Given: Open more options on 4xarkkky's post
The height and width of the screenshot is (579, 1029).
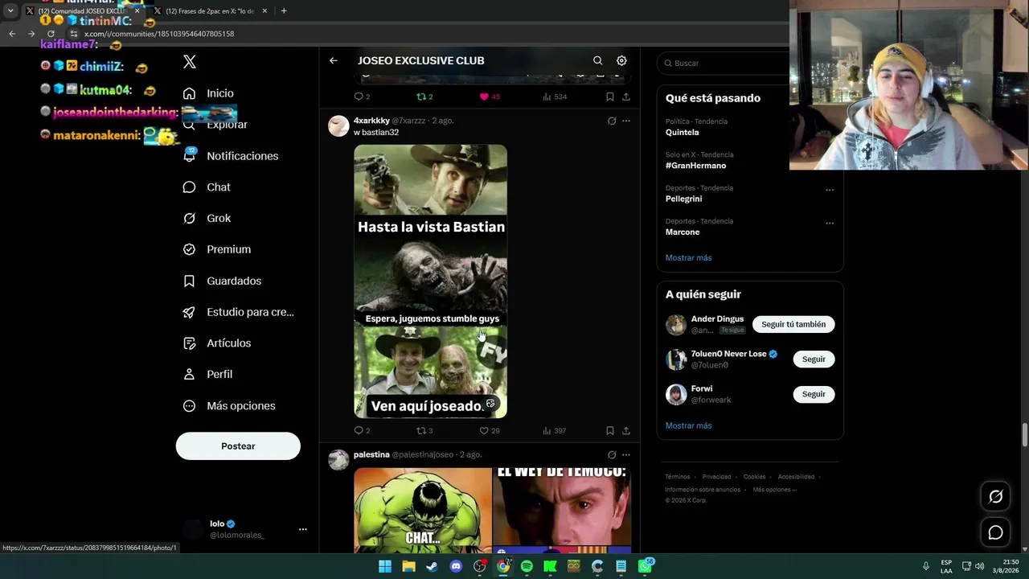Looking at the screenshot, I should (x=626, y=121).
